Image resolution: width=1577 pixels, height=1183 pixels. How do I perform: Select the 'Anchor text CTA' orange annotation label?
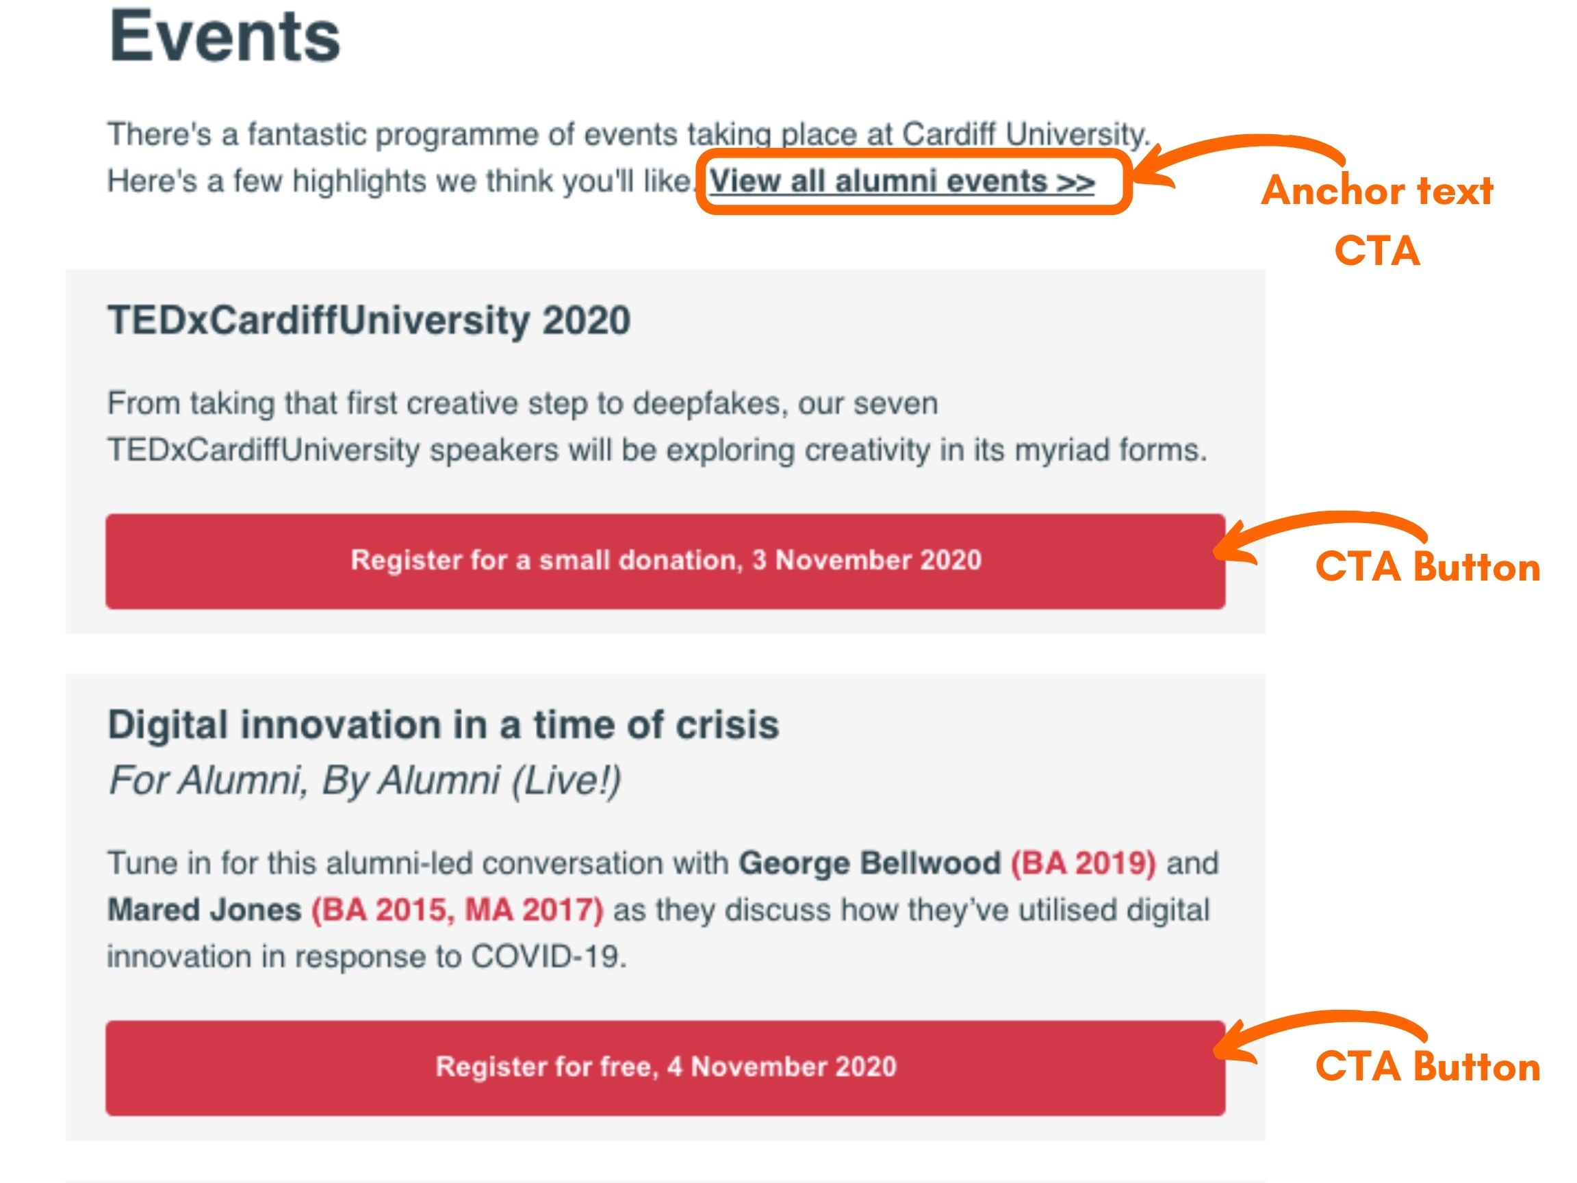click(x=1376, y=220)
